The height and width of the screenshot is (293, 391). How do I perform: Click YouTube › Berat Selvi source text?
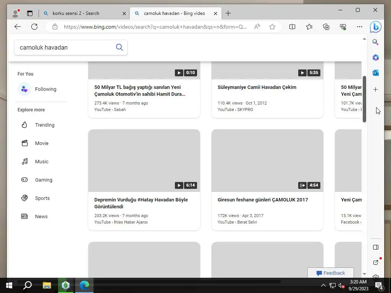coord(237,222)
